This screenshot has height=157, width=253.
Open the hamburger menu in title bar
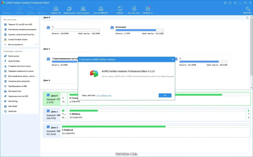(x=235, y=3)
